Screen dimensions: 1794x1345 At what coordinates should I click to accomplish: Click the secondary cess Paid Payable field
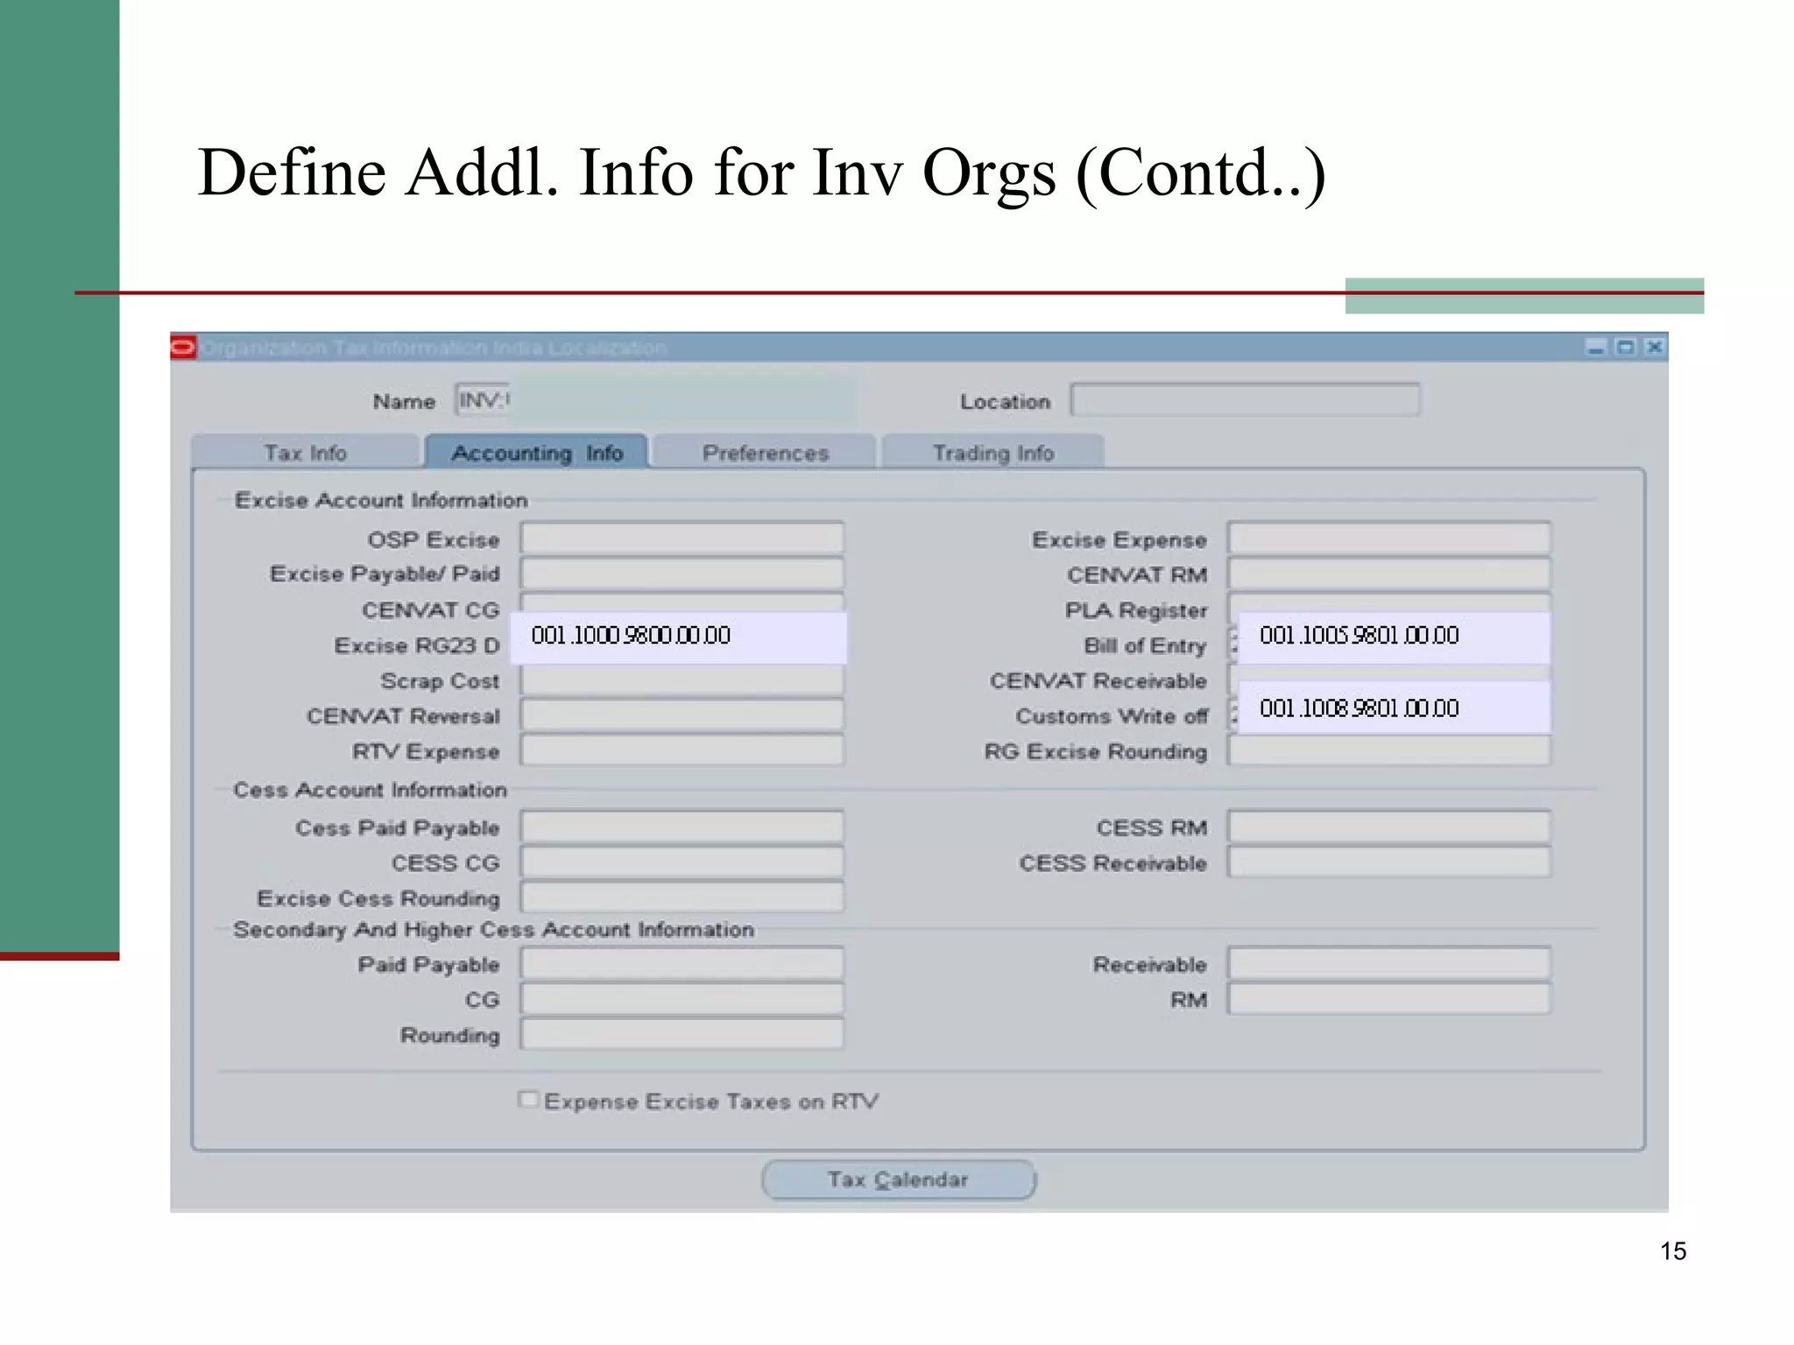[682, 963]
